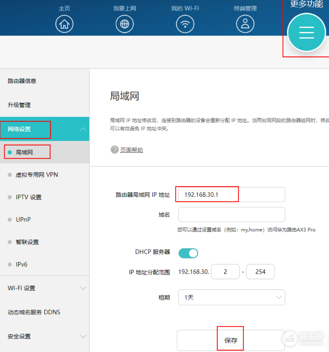Click the IP range end field 254
Screen dimensions: 329x352
pos(260,271)
